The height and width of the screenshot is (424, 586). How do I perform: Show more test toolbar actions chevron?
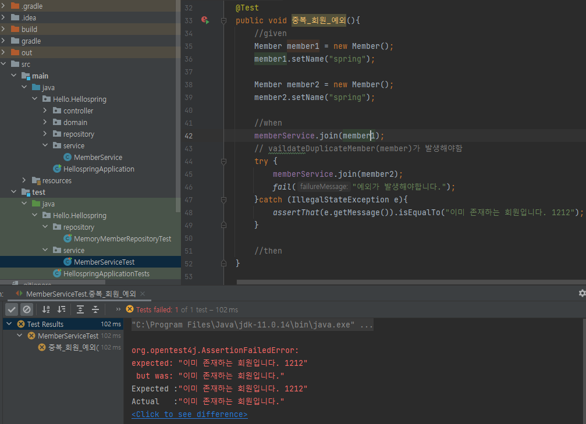point(118,309)
